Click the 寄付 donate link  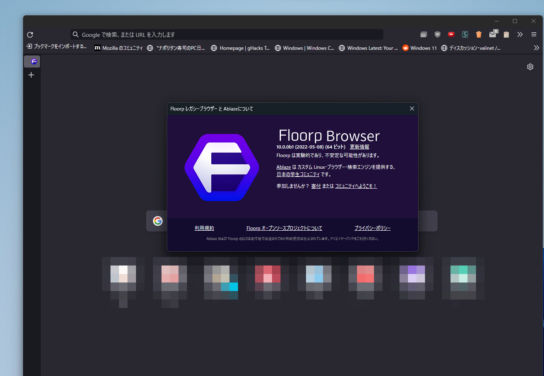[316, 186]
